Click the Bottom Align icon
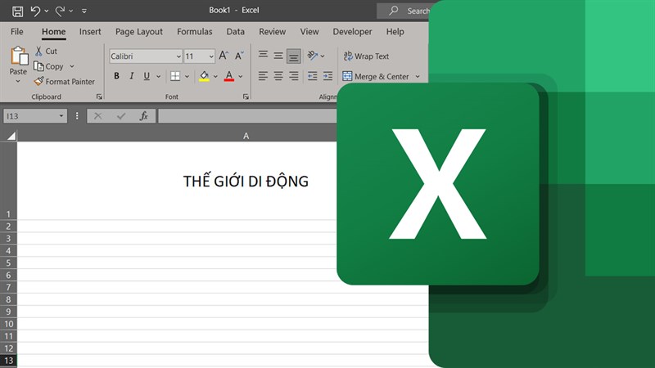The image size is (655, 368). (x=294, y=56)
